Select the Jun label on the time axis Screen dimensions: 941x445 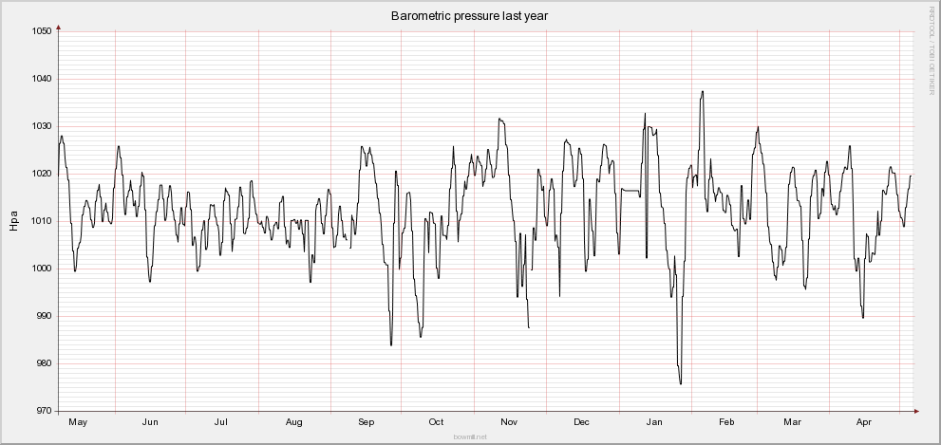click(x=150, y=421)
